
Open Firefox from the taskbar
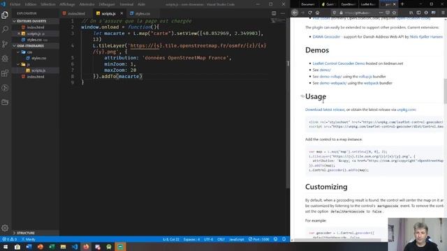(86, 247)
